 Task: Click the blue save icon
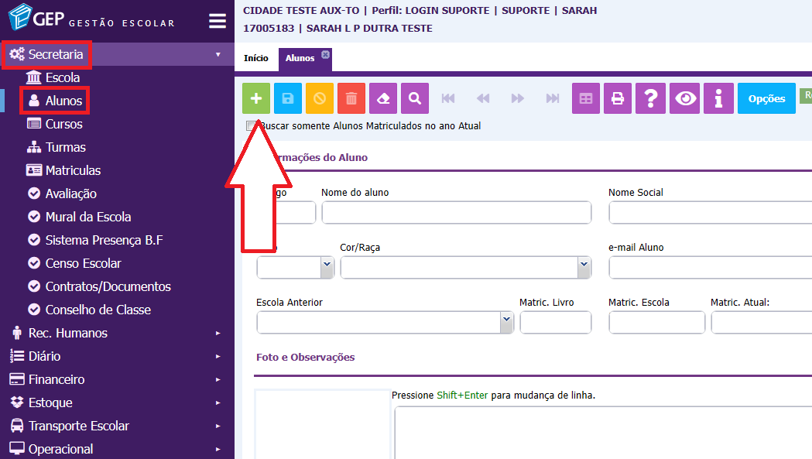[x=288, y=98]
